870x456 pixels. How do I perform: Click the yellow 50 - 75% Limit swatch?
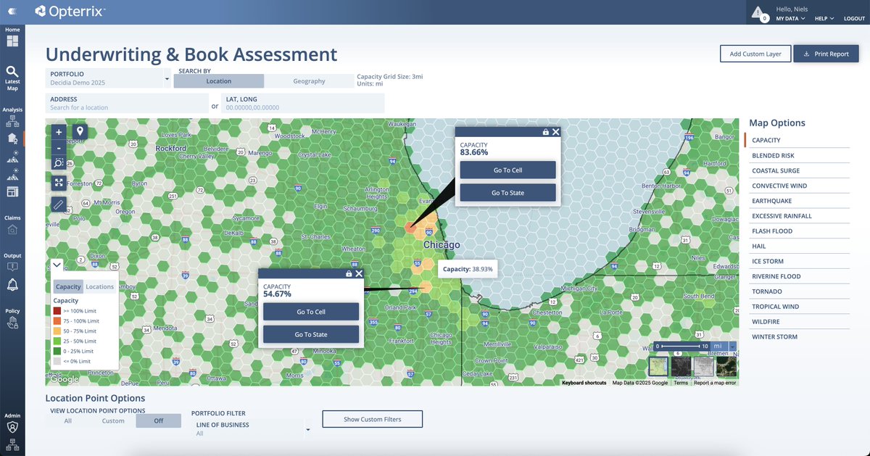(57, 331)
